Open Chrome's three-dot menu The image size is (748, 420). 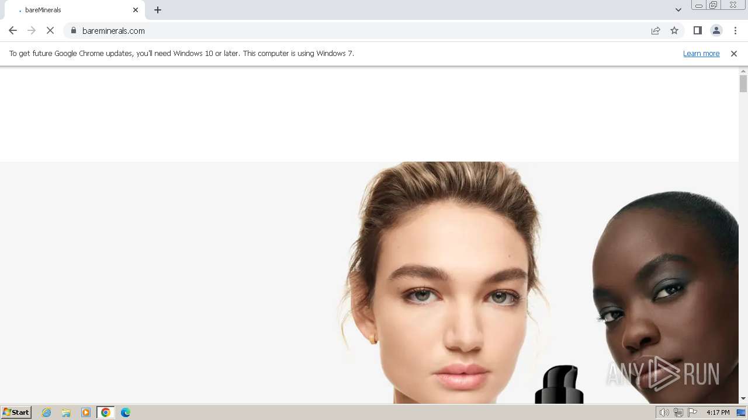[x=735, y=31]
